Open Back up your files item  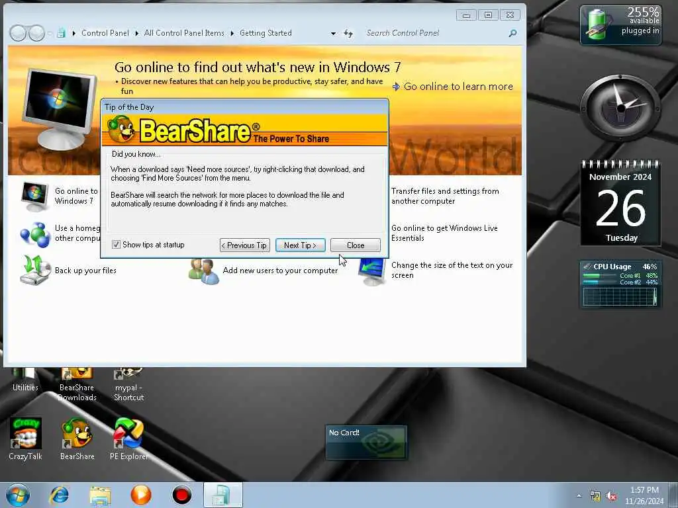pyautogui.click(x=85, y=271)
